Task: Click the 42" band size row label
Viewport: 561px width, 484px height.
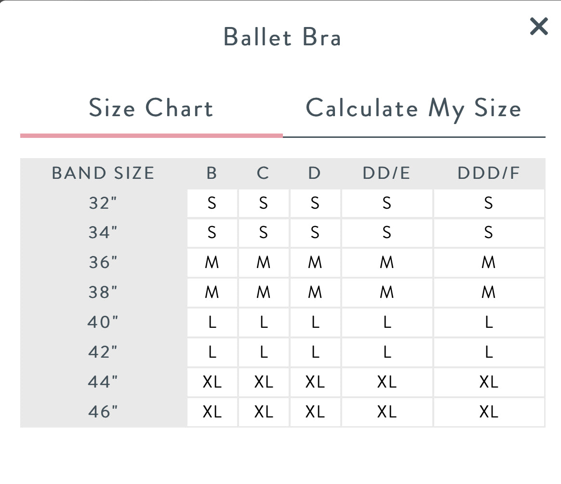Action: pos(103,352)
